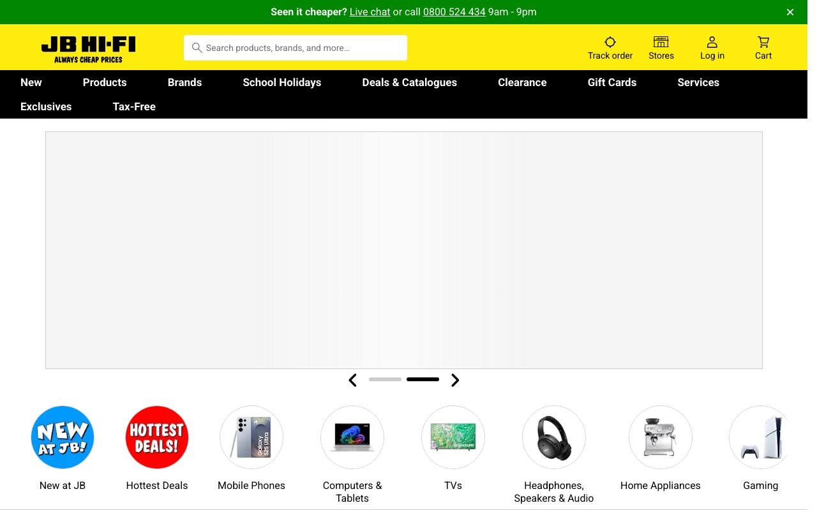Viewport: 817px width, 510px height.
Task: Open the Deals & Catalogues menu
Action: 410,82
